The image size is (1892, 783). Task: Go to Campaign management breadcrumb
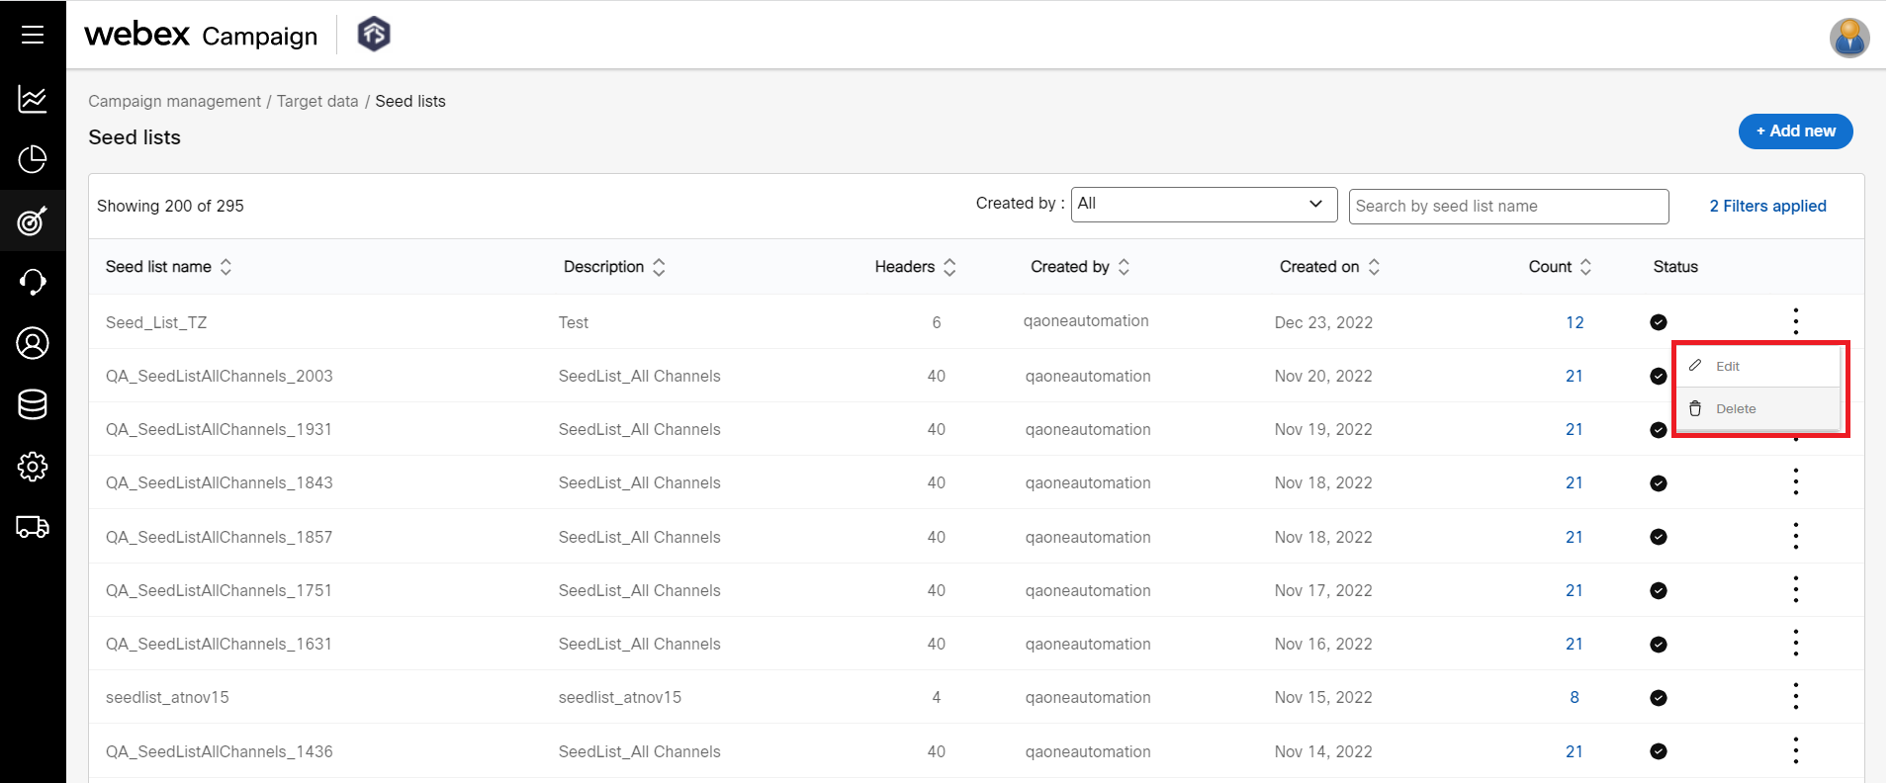[x=174, y=101]
